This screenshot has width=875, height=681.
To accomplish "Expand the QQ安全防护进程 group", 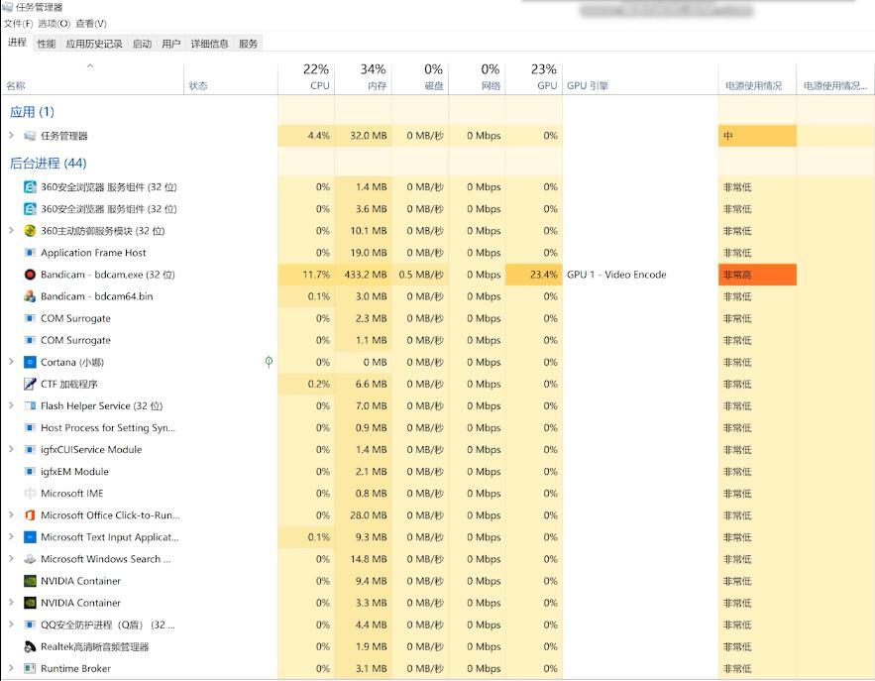I will [11, 624].
